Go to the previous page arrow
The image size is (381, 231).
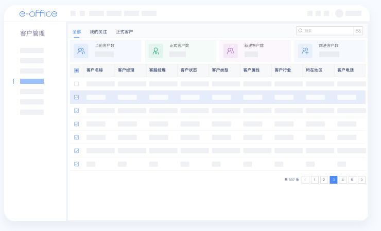(x=305, y=180)
